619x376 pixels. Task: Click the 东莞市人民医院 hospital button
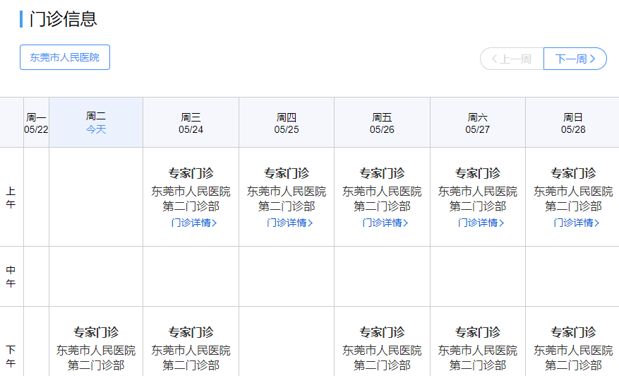click(65, 57)
